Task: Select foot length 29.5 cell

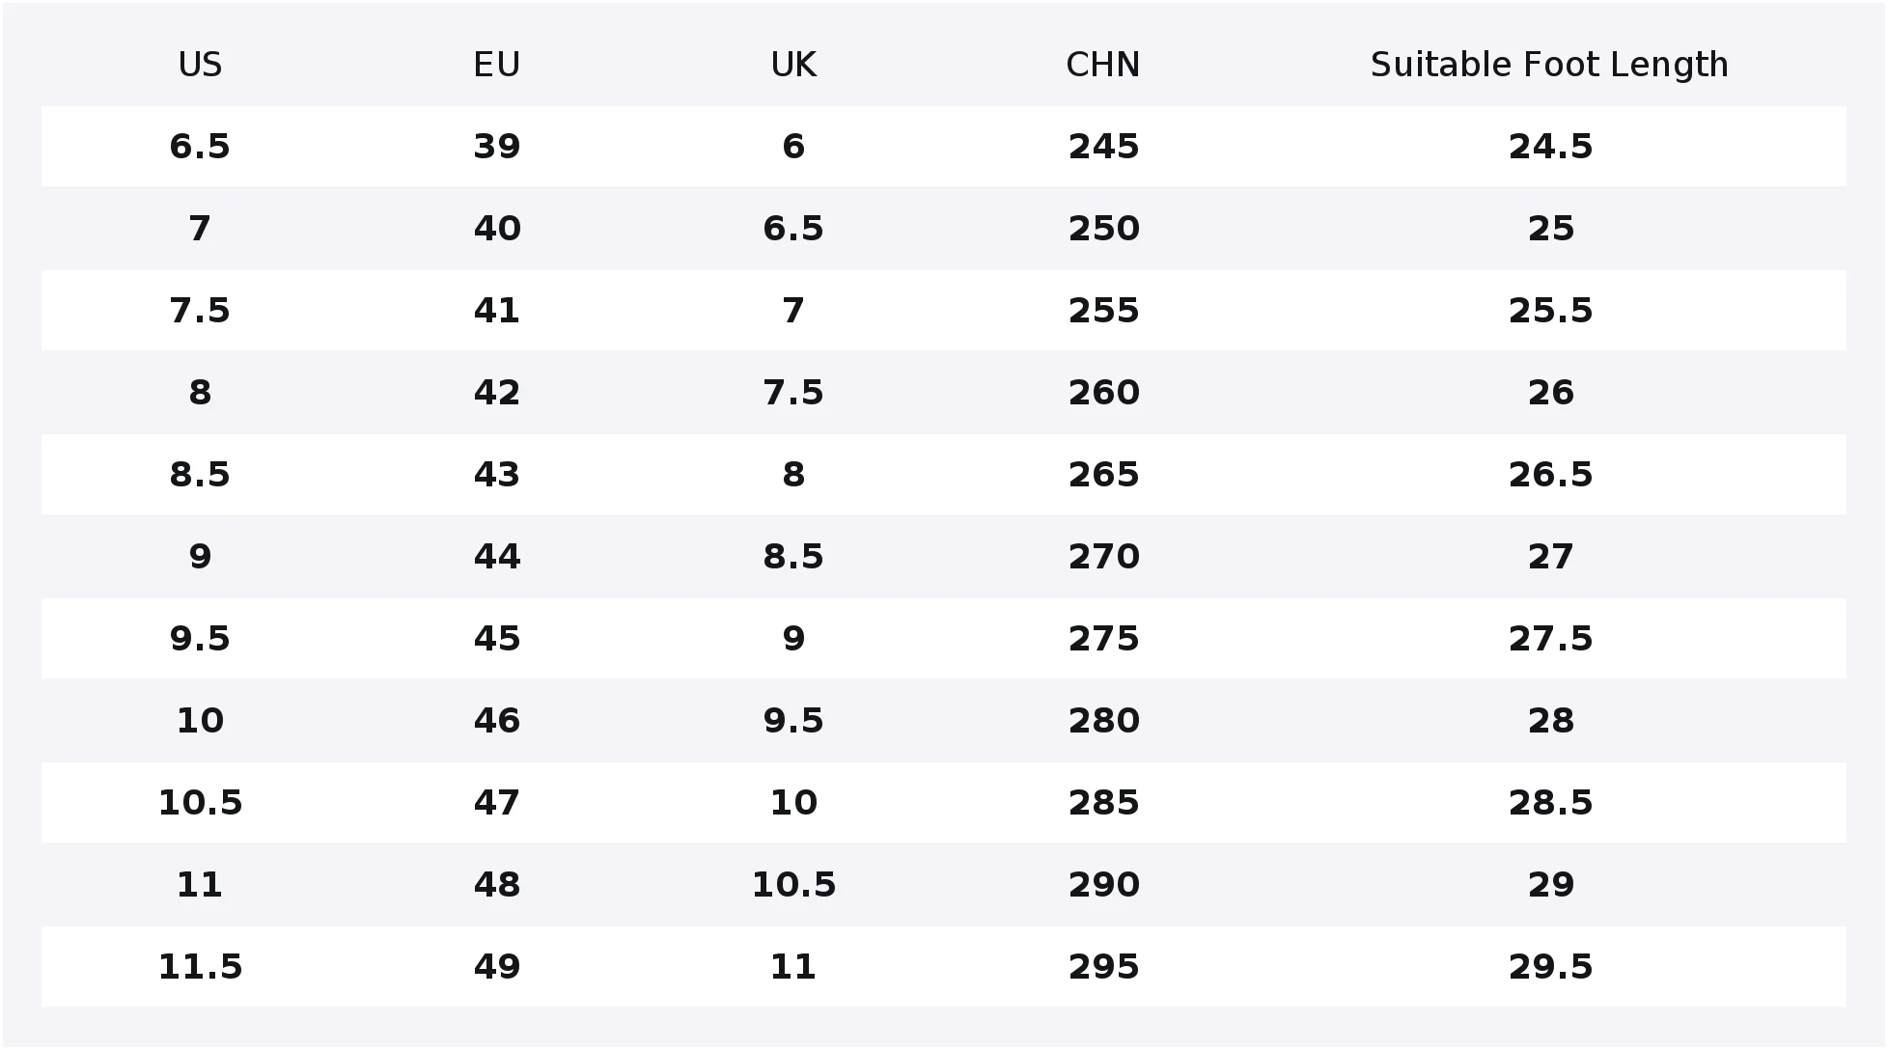Action: coord(1550,967)
